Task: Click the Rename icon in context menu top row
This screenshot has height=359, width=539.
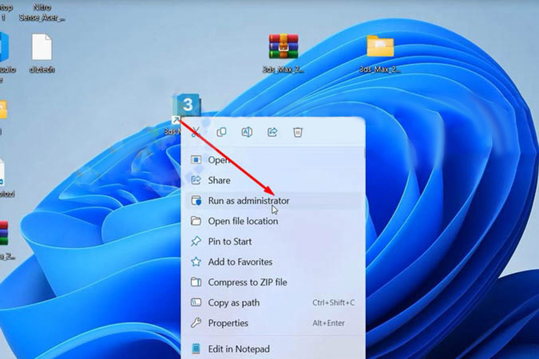Action: click(247, 132)
